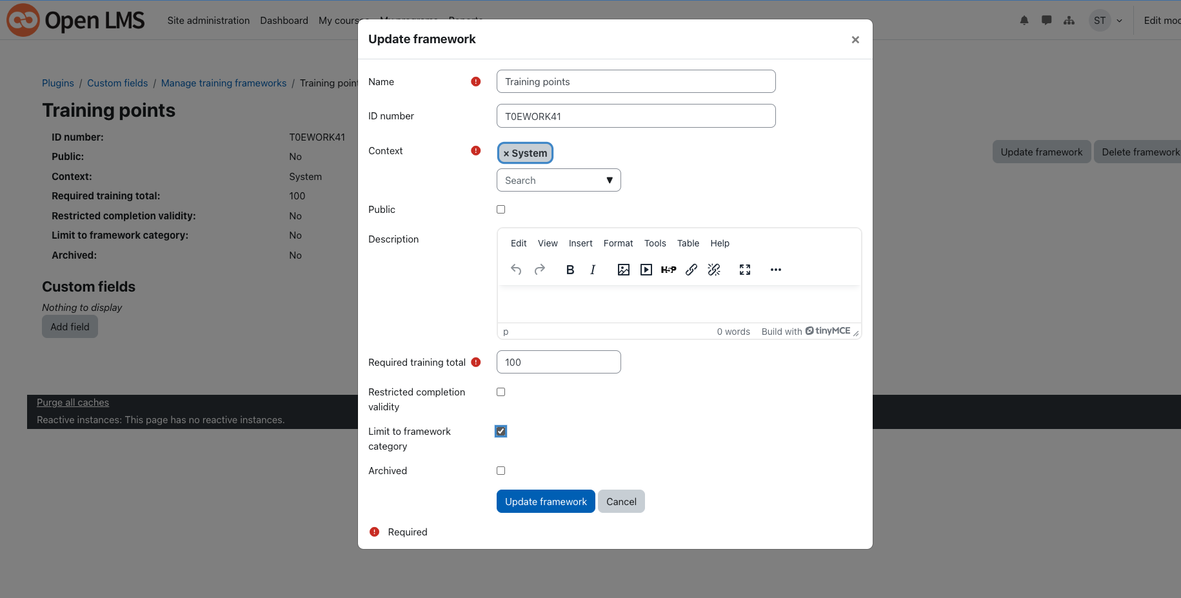
Task: Click the Open LMS logo
Action: [75, 20]
